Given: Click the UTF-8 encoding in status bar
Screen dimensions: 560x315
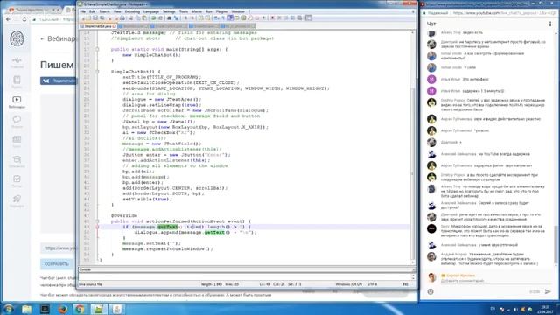Looking at the screenshot, I should tap(372, 284).
